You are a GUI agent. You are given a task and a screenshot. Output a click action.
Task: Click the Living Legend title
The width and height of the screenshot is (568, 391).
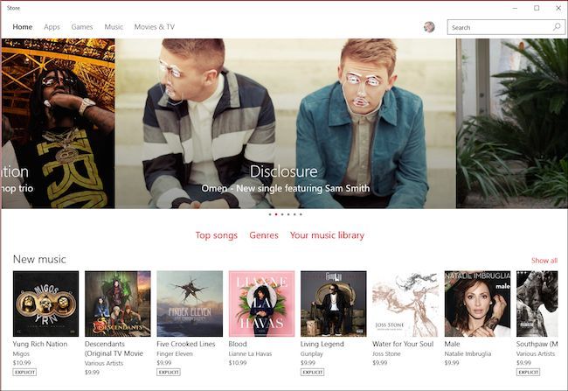point(322,344)
